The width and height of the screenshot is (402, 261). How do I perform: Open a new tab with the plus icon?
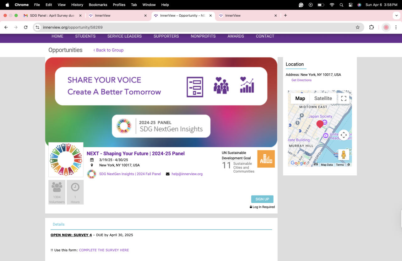click(x=285, y=15)
